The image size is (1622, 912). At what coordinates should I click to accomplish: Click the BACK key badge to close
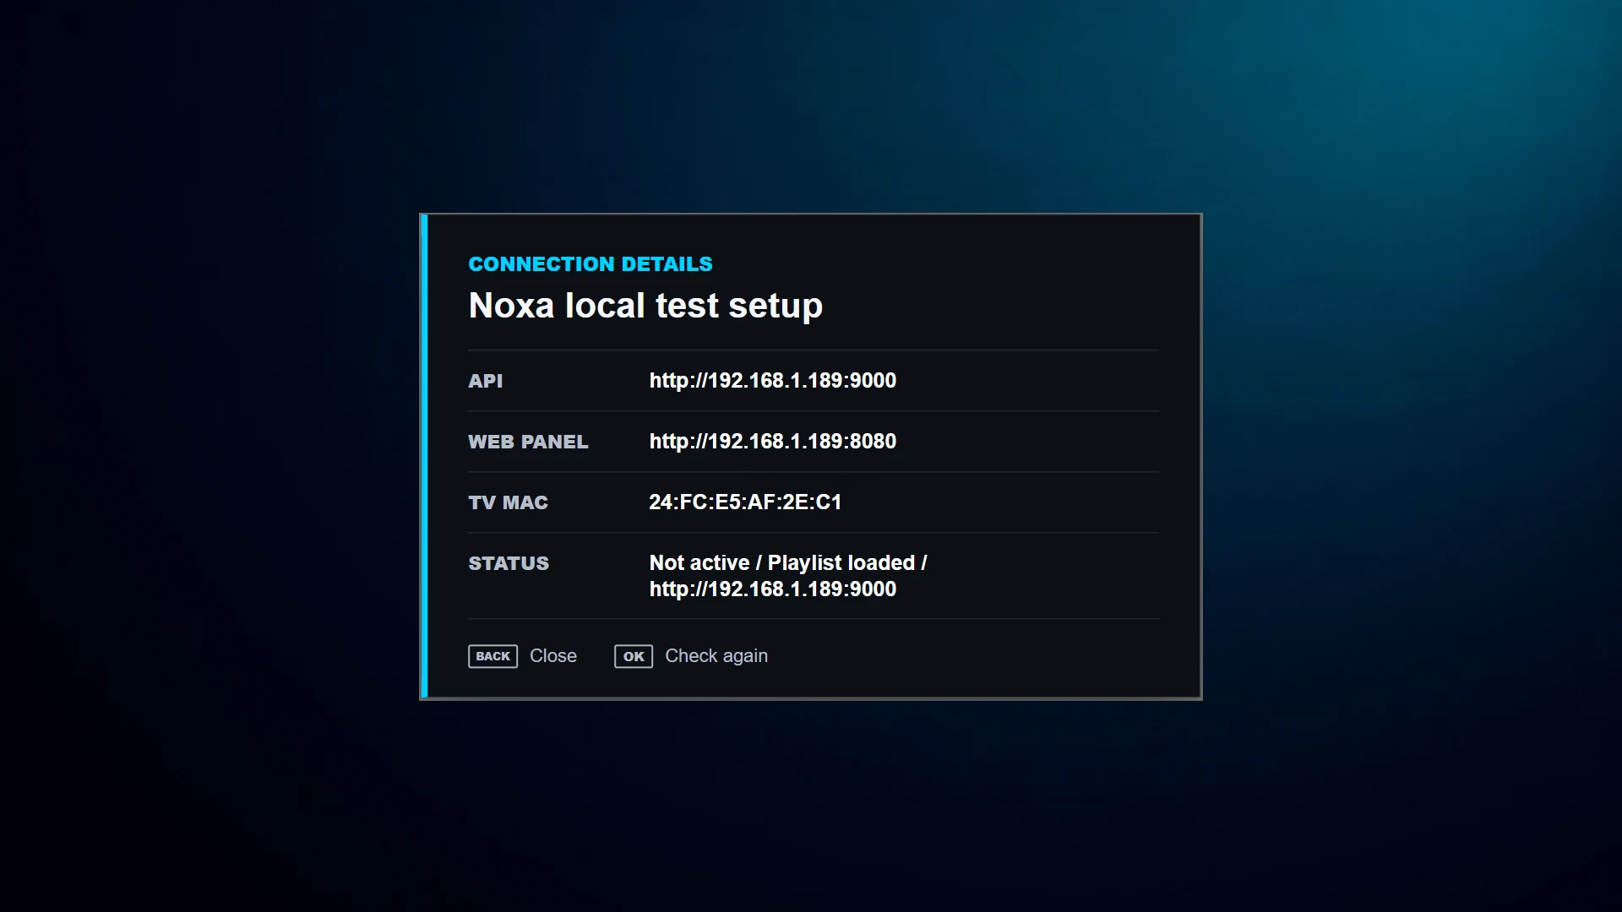493,656
